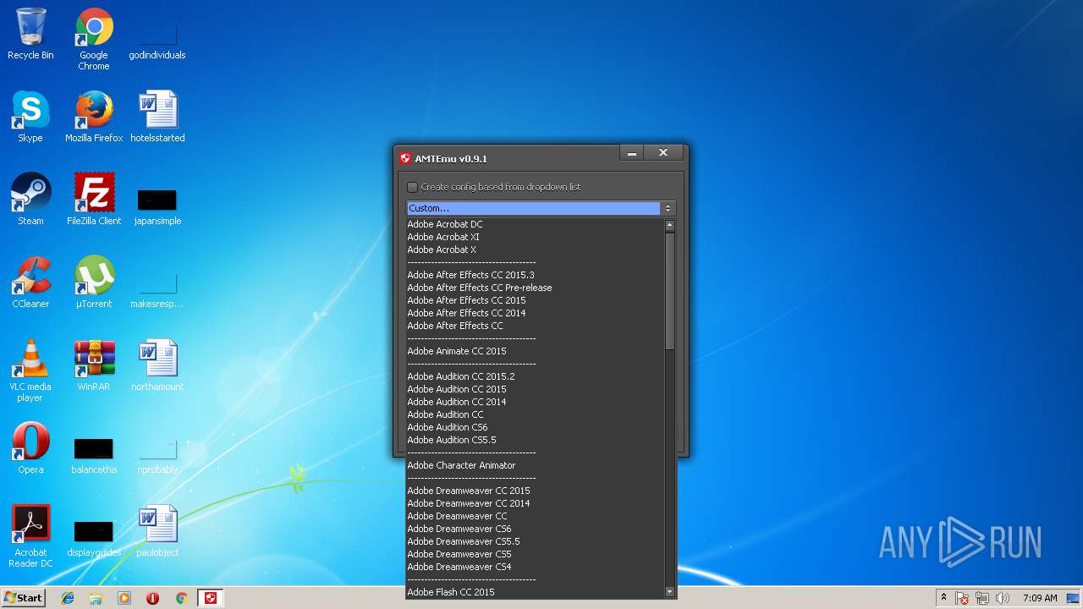Open the Opera desktop shortcut

pos(30,448)
